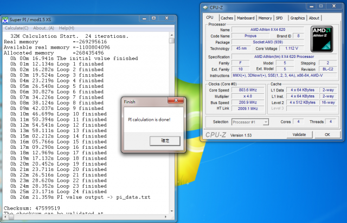Screen dimensions: 347x223
Task: Click the 'PI value output' line
Action: coord(80,197)
